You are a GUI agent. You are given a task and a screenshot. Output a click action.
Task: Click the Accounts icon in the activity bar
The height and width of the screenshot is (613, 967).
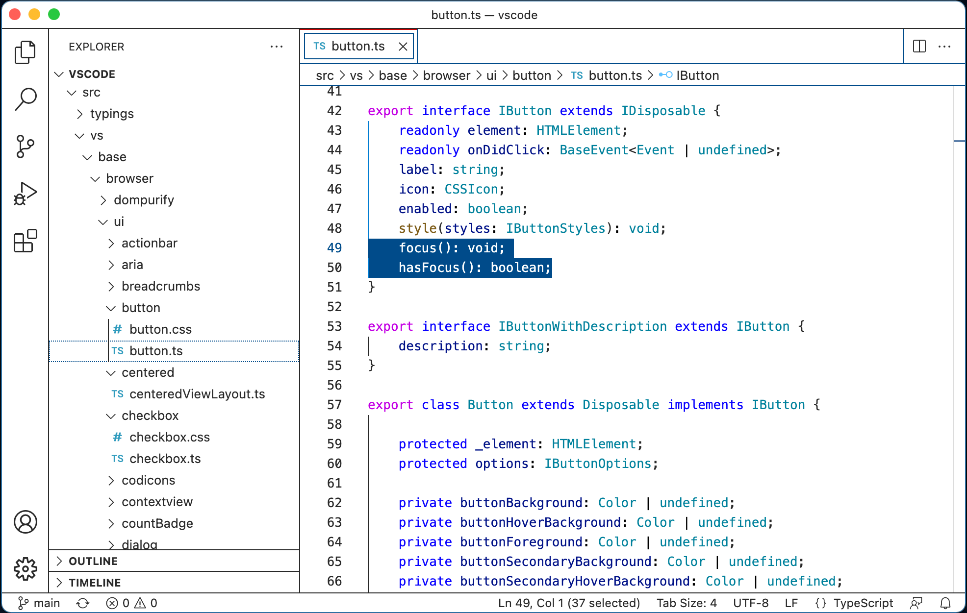pos(25,522)
